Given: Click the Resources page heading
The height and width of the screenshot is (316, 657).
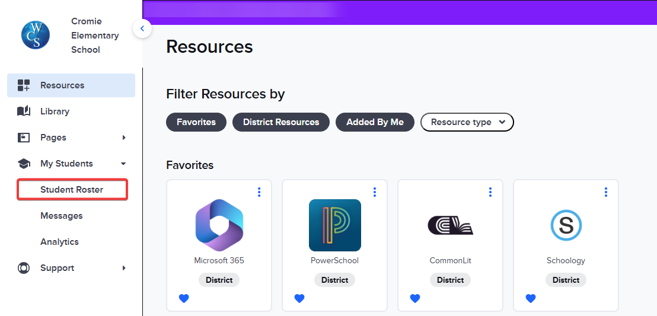Looking at the screenshot, I should [209, 46].
